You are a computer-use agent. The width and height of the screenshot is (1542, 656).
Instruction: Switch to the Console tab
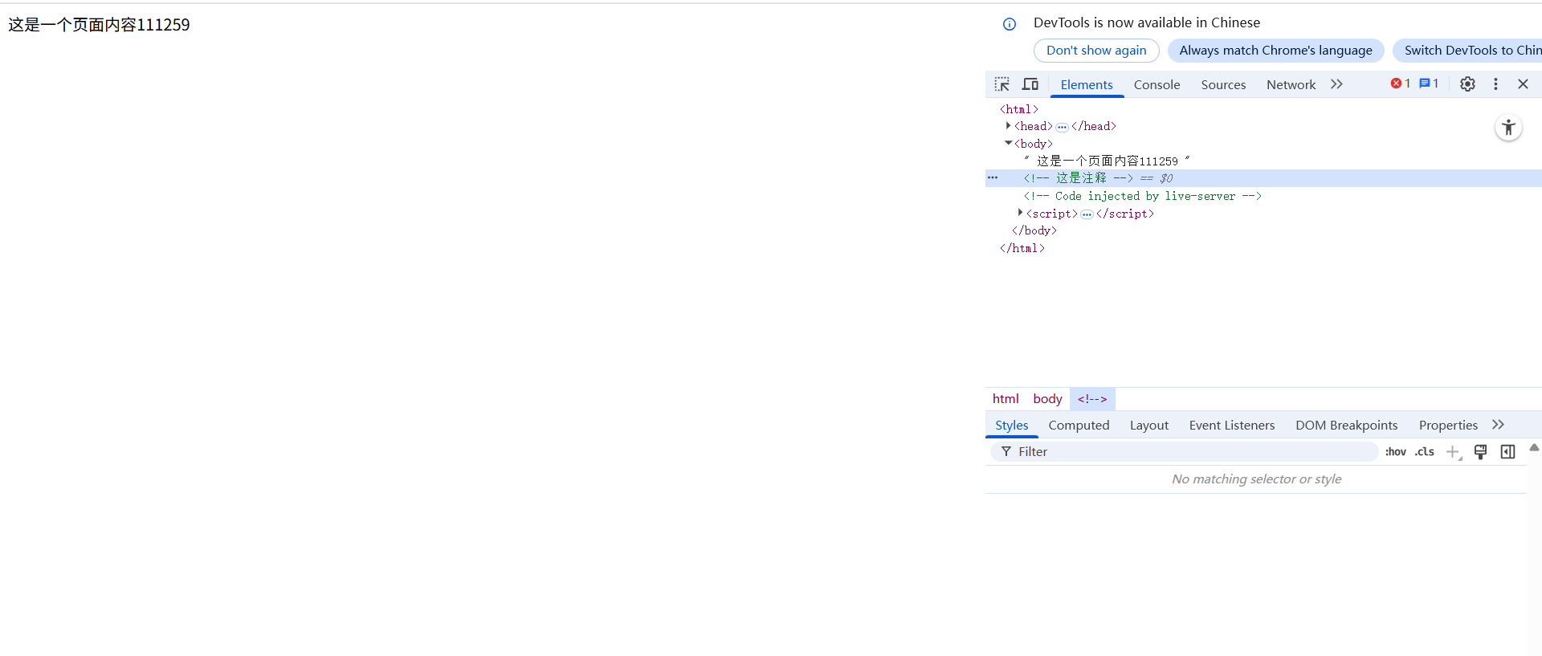(x=1156, y=84)
